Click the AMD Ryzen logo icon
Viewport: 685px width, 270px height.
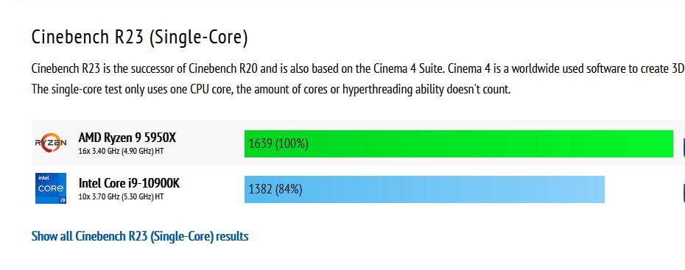click(x=51, y=143)
